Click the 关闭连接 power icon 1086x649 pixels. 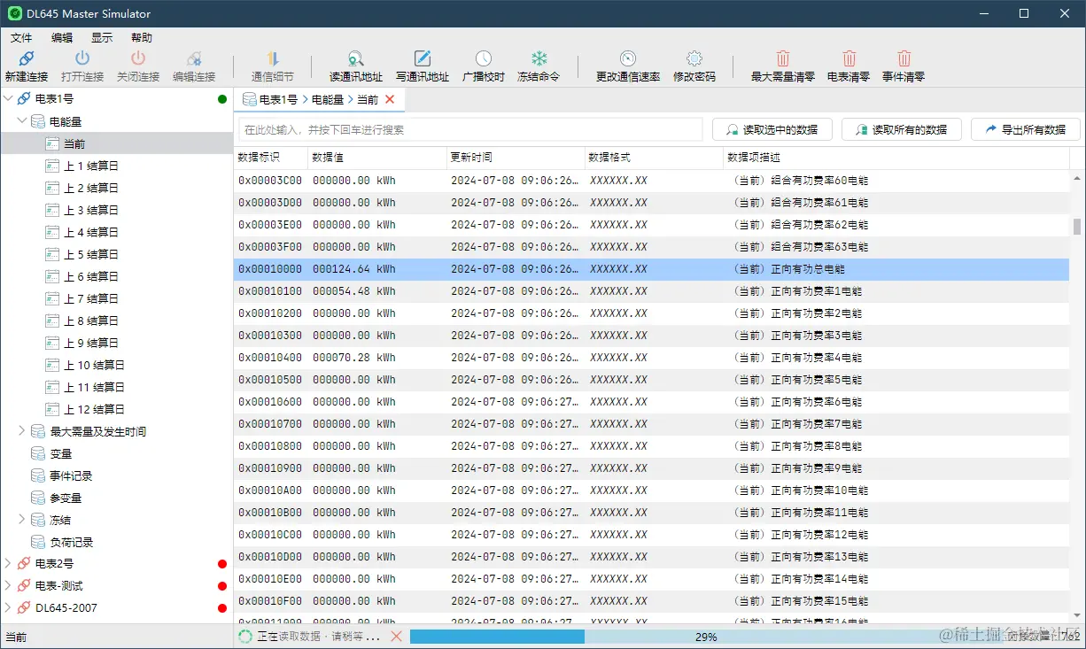(x=138, y=58)
